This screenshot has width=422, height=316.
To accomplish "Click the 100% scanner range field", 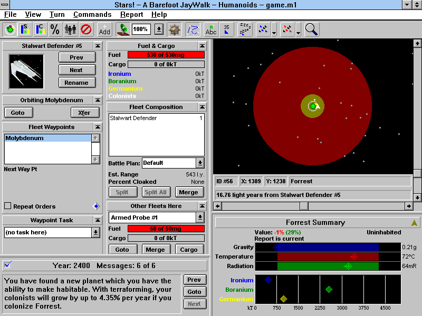I will click(141, 29).
